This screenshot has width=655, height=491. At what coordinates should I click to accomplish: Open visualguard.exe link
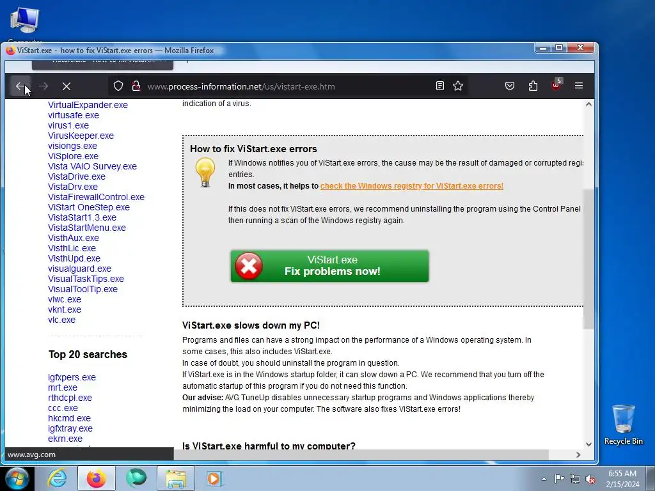click(x=79, y=269)
